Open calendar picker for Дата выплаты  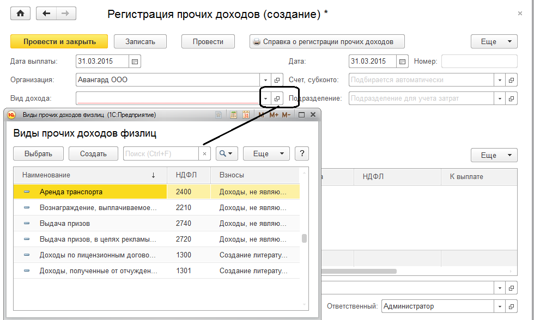tap(135, 61)
